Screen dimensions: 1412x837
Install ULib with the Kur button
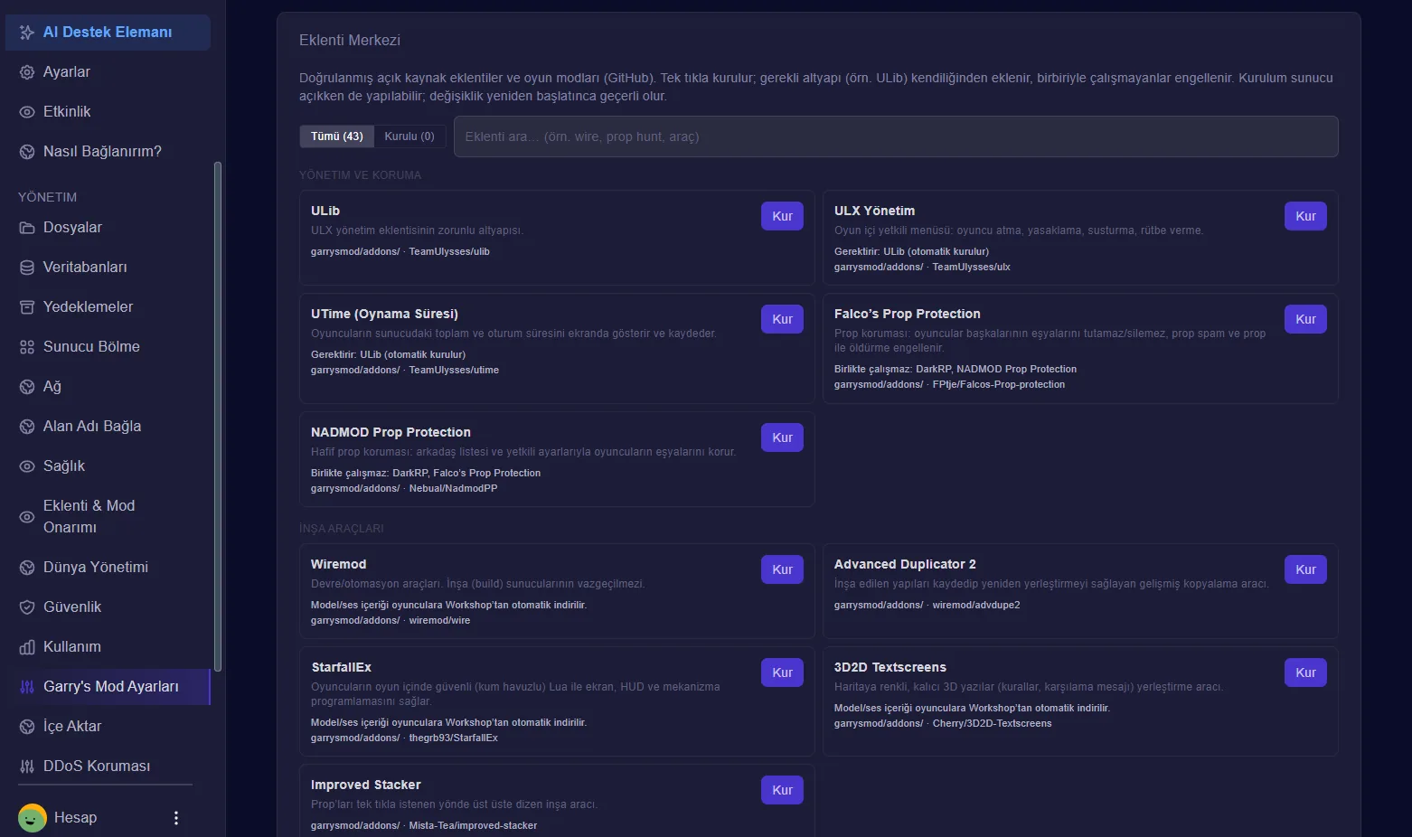pyautogui.click(x=782, y=216)
